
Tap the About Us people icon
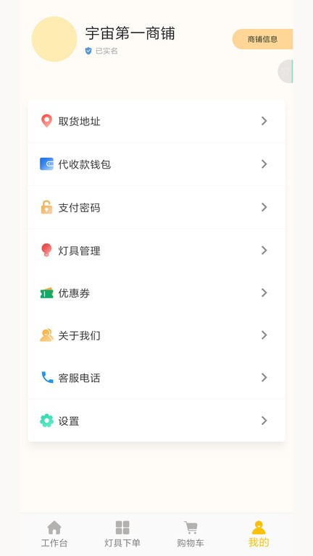tap(46, 335)
